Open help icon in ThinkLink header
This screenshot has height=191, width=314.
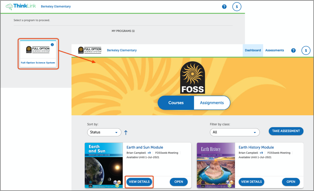(x=224, y=7)
